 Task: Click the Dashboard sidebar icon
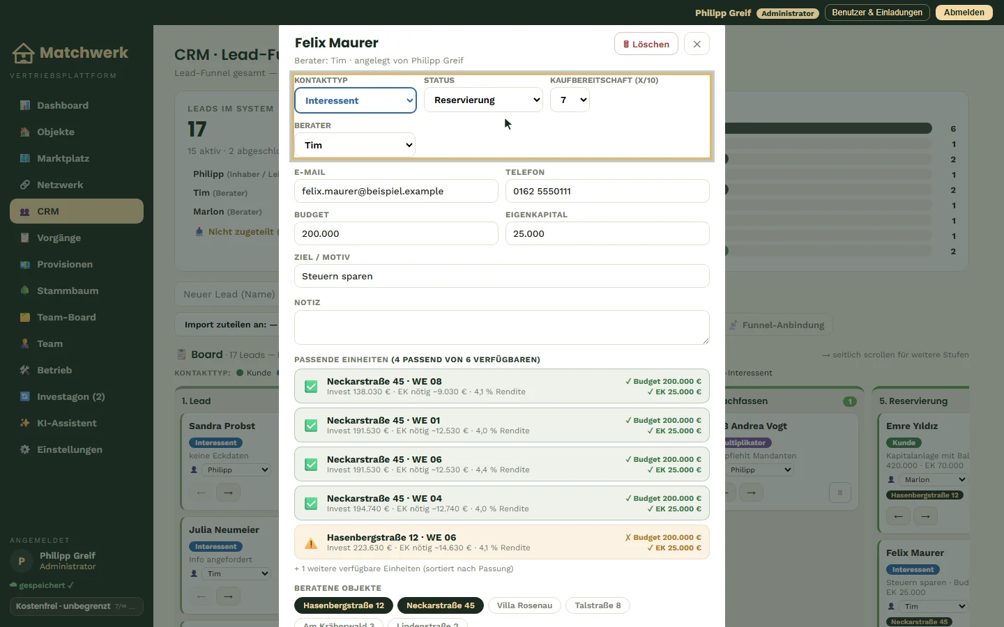tap(25, 105)
